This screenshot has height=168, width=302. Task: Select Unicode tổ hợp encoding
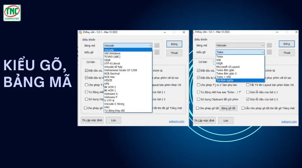[x=128, y=67]
